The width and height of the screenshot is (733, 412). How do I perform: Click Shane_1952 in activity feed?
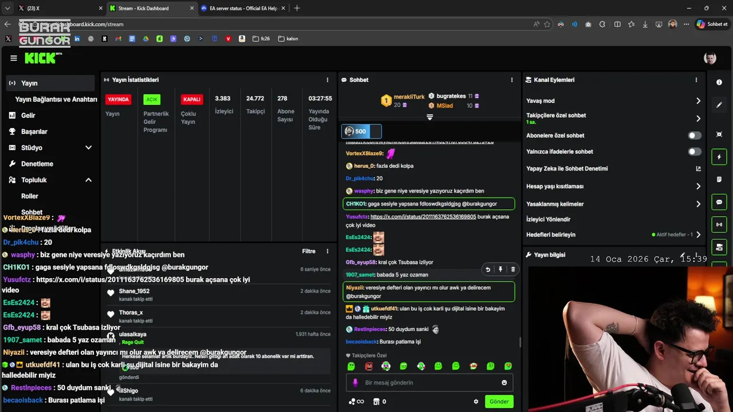coord(134,291)
